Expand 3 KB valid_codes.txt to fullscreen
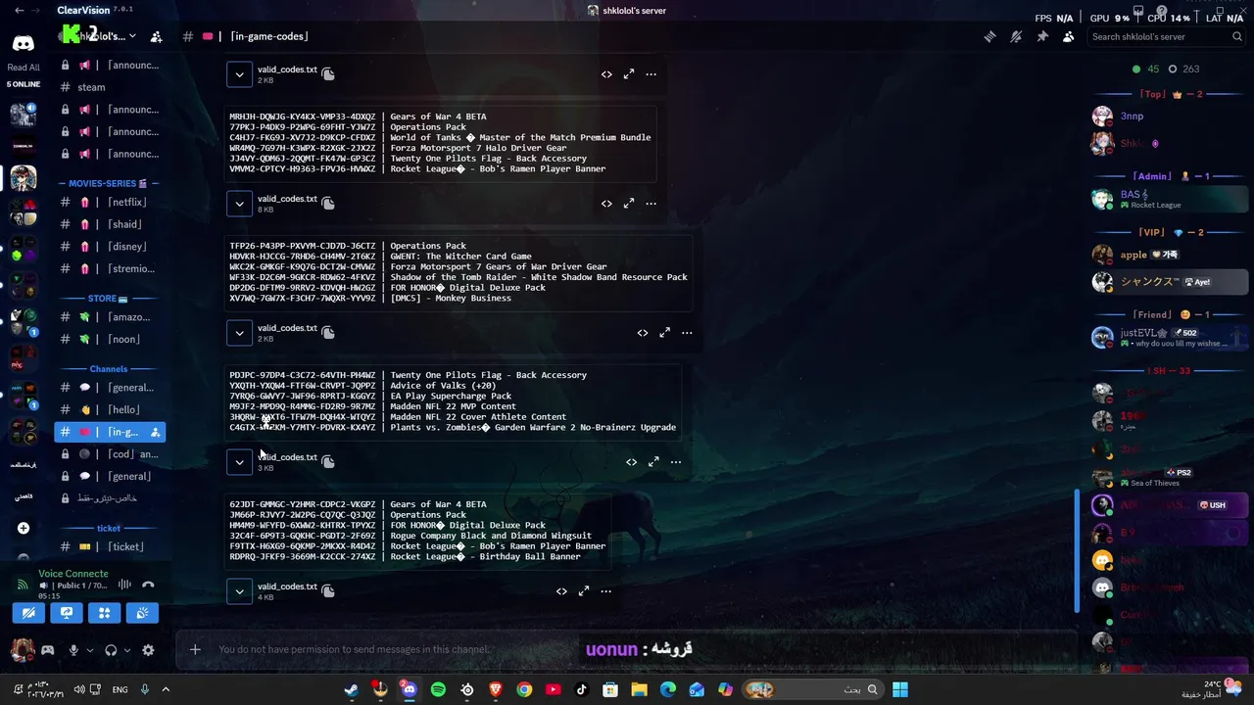This screenshot has height=705, width=1254. pyautogui.click(x=653, y=462)
